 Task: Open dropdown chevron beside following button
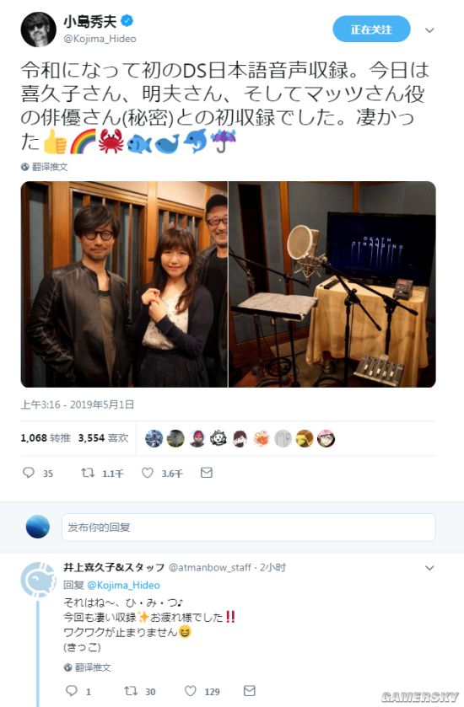(429, 30)
